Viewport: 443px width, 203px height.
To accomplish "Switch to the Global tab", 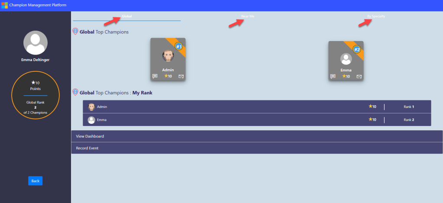I will coord(126,16).
